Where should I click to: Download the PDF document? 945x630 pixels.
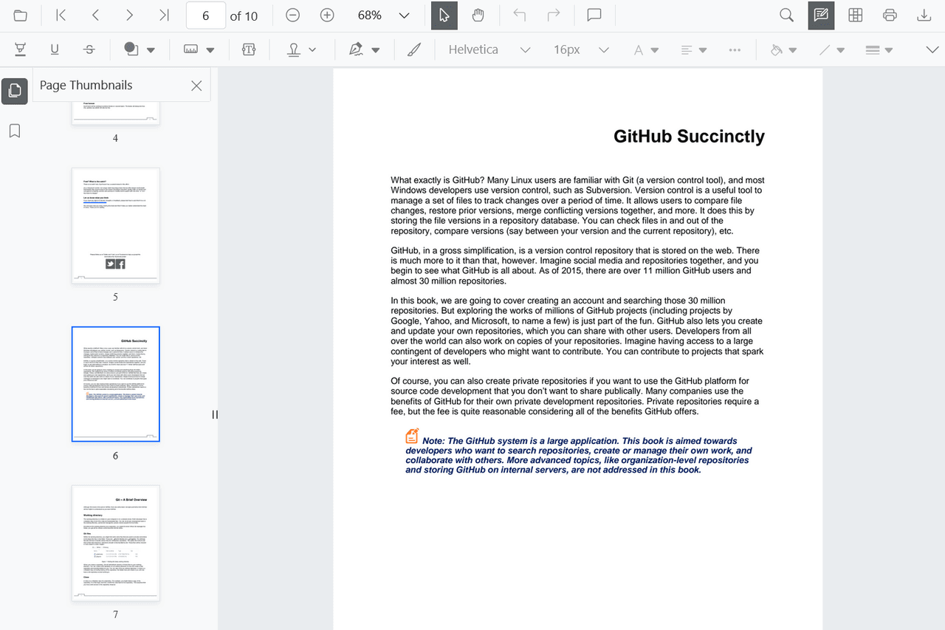click(x=924, y=16)
